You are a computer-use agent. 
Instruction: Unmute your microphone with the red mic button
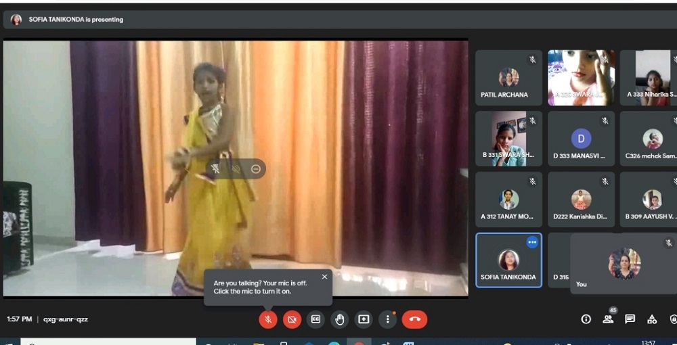pyautogui.click(x=268, y=319)
